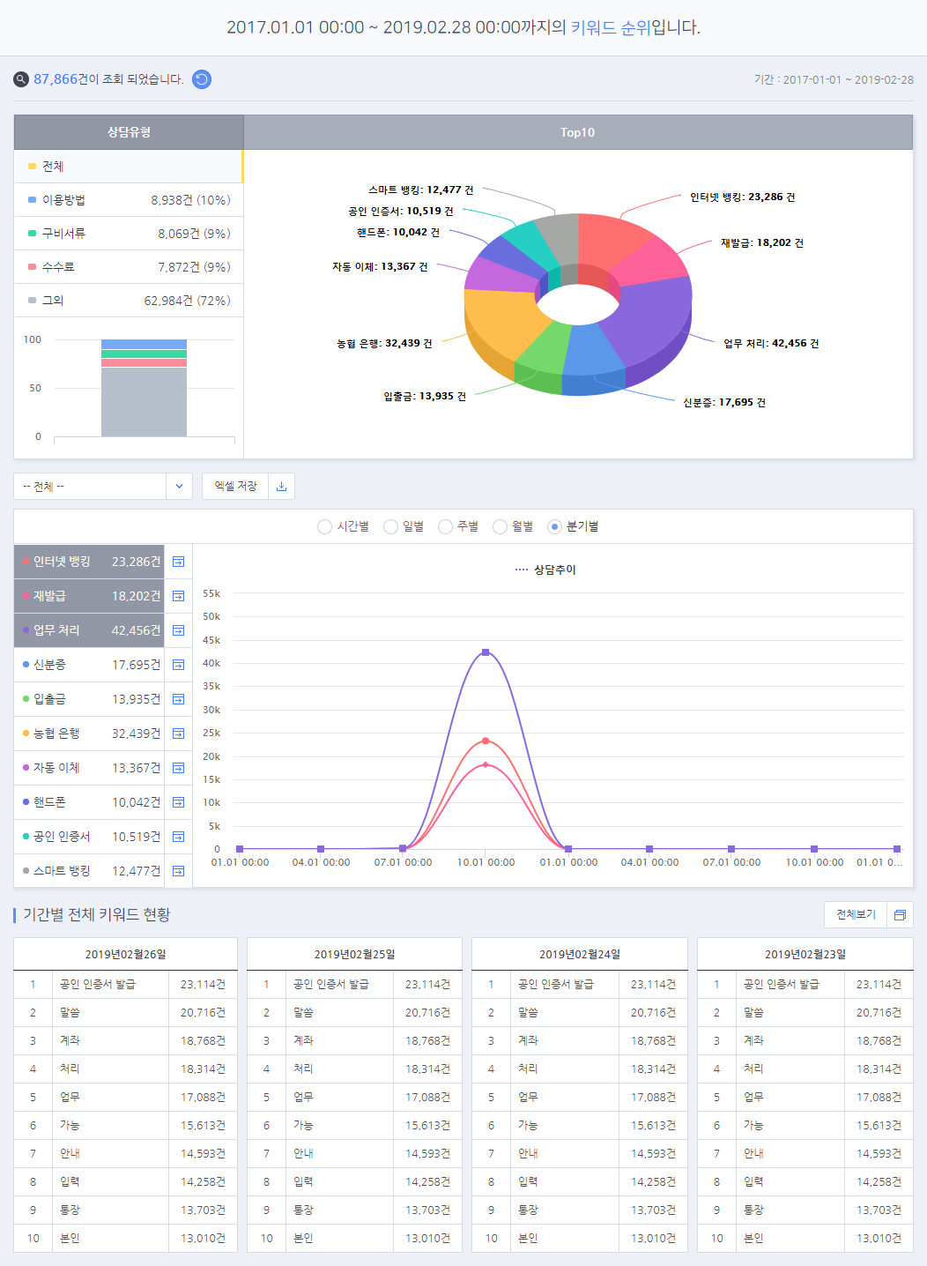Select 이용방법 consultation type row
Screen dimensions: 927x1266
[129, 200]
